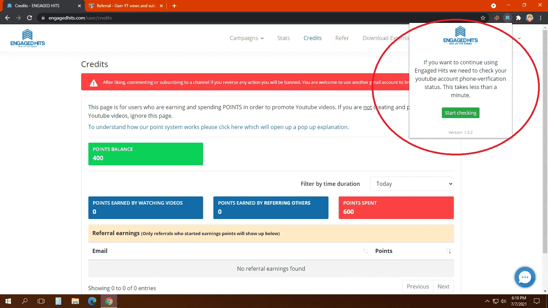Click the 'No referral earnings found' row
This screenshot has width=548, height=308.
[x=271, y=269]
